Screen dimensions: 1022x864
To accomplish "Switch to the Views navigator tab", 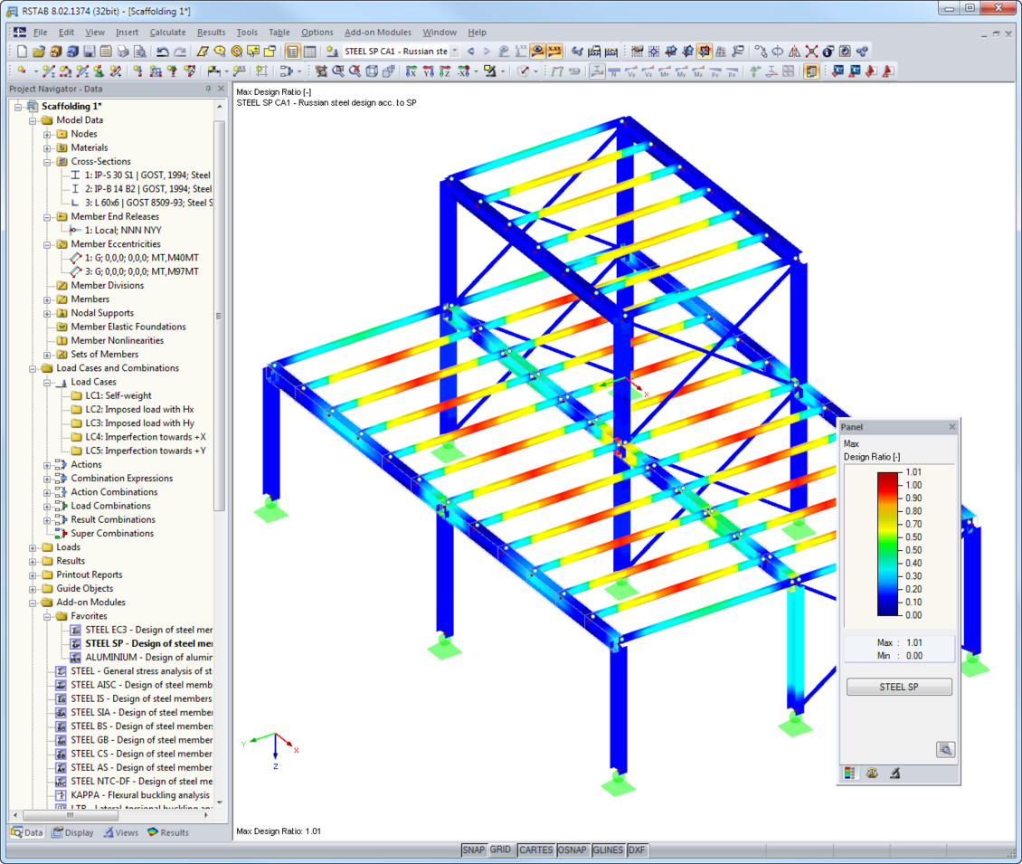I will (x=121, y=832).
